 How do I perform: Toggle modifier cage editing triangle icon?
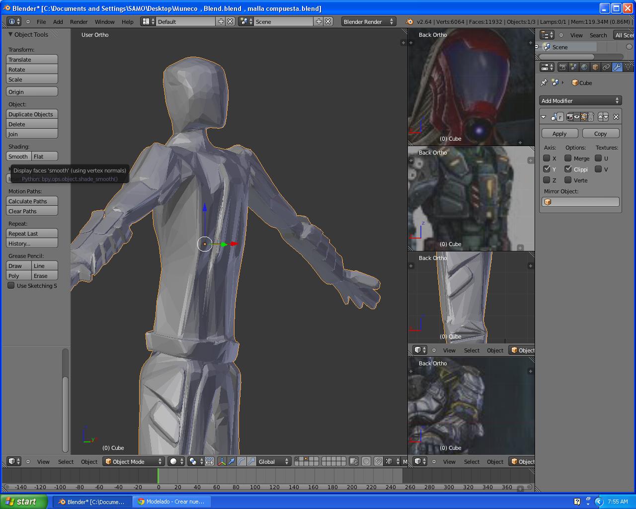(x=591, y=117)
